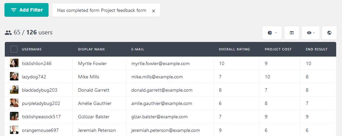Screen dimensions: 342x136
Task: Click the display name Mike Mills
Action: pos(89,77)
